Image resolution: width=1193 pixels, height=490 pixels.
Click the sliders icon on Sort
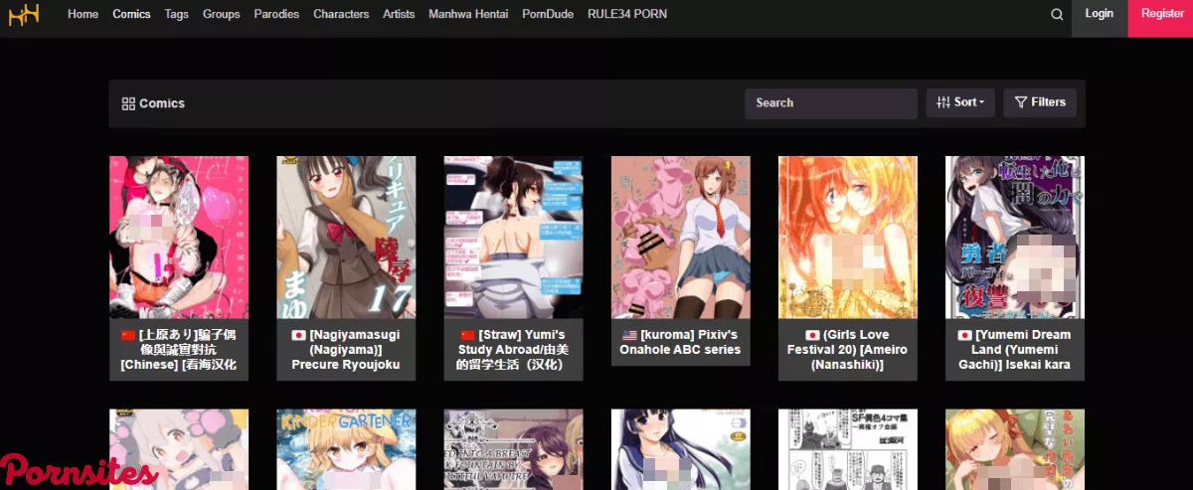[x=943, y=102]
